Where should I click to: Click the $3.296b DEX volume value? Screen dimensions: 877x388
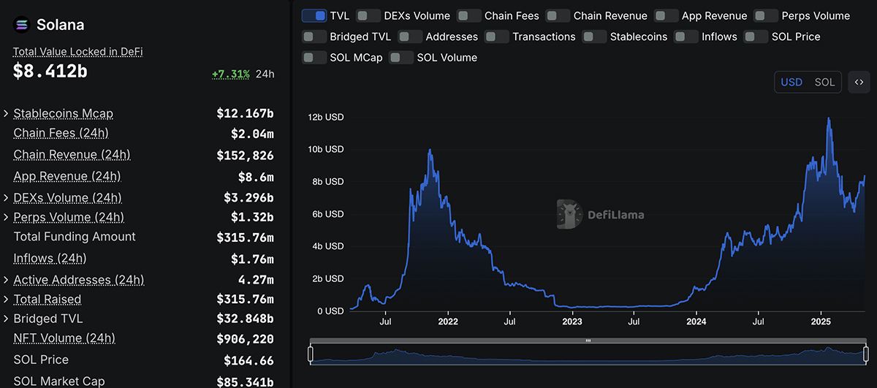coord(248,197)
